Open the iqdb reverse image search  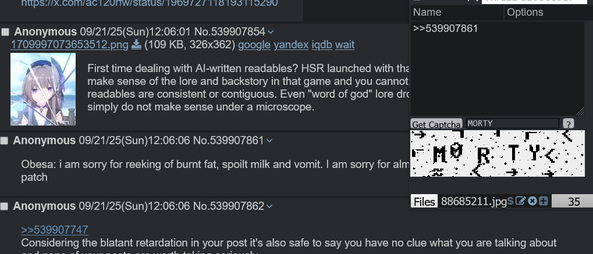tap(322, 45)
